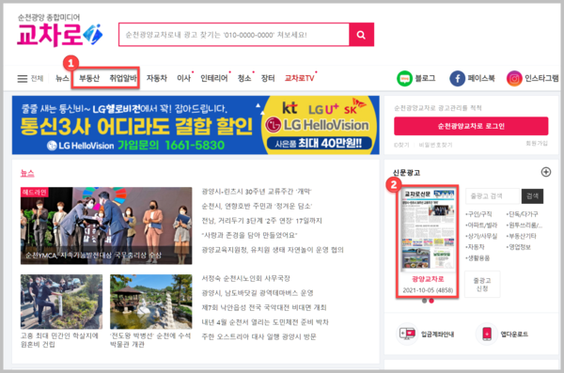Click the 뉴스 section heading link
Viewport: 564px width, 373px height.
(27, 174)
